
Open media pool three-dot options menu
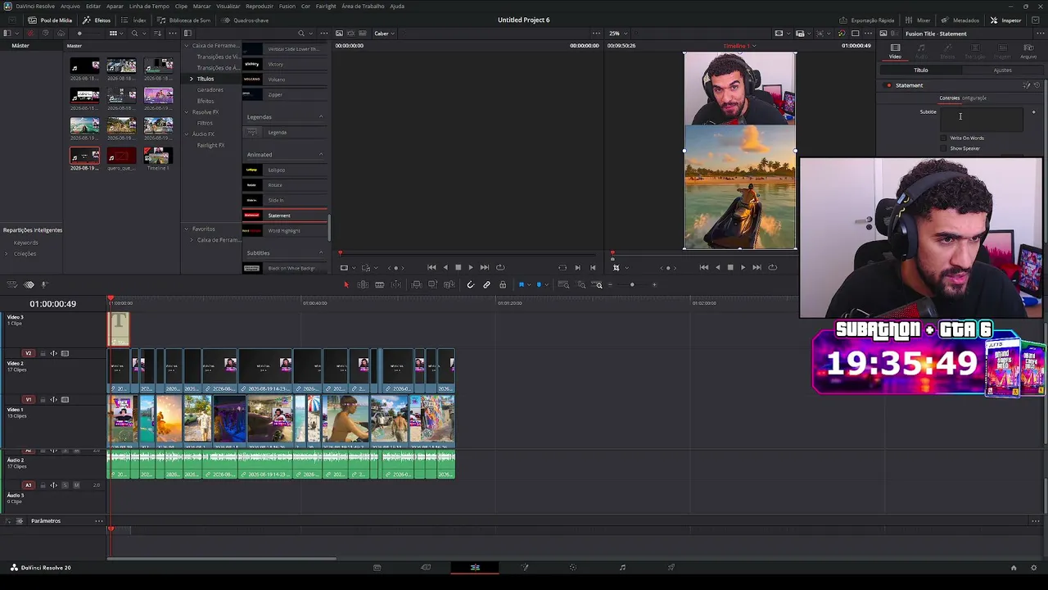(x=172, y=34)
